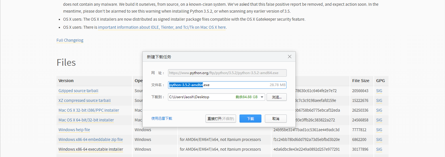Click description in executable installer row
The image size is (445, 157).
pyautogui.click(x=220, y=149)
